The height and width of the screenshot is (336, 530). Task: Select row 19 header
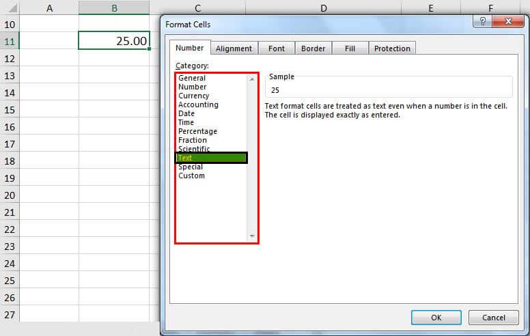(10, 178)
